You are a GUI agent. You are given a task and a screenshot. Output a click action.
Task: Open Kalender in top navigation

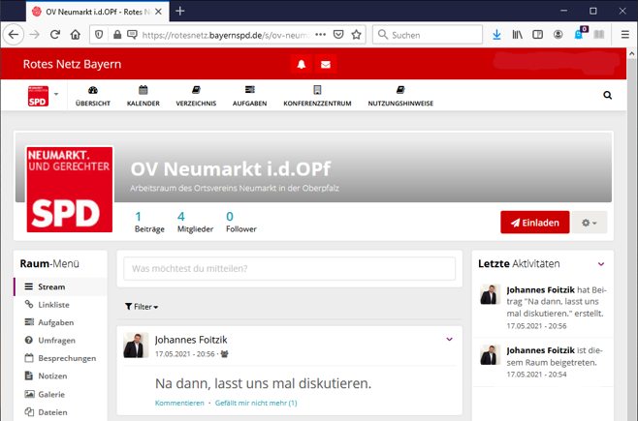click(144, 96)
